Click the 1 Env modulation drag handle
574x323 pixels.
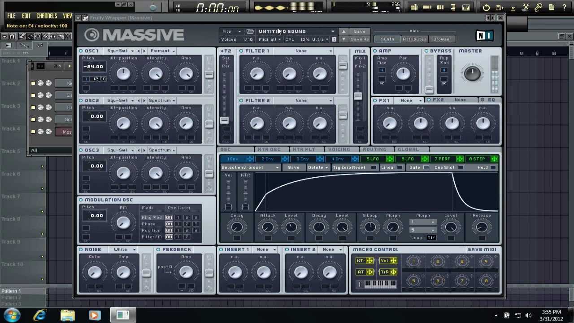tap(250, 159)
